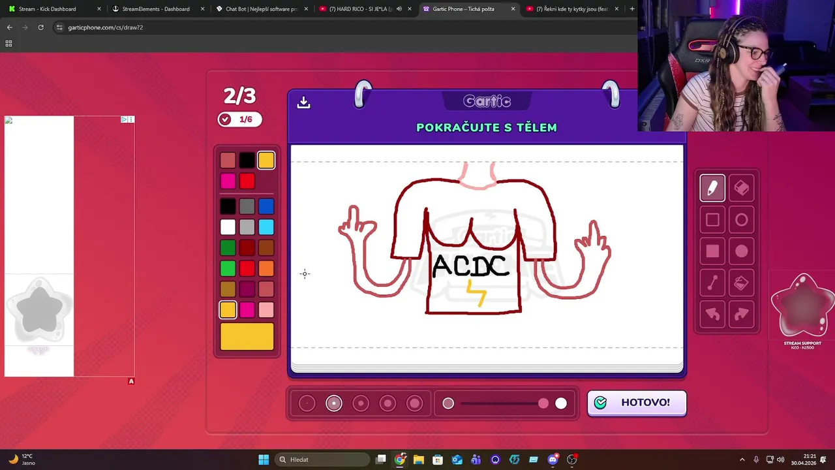This screenshot has width=835, height=470.
Task: Click the Hledat taskbar search box
Action: tap(322, 460)
